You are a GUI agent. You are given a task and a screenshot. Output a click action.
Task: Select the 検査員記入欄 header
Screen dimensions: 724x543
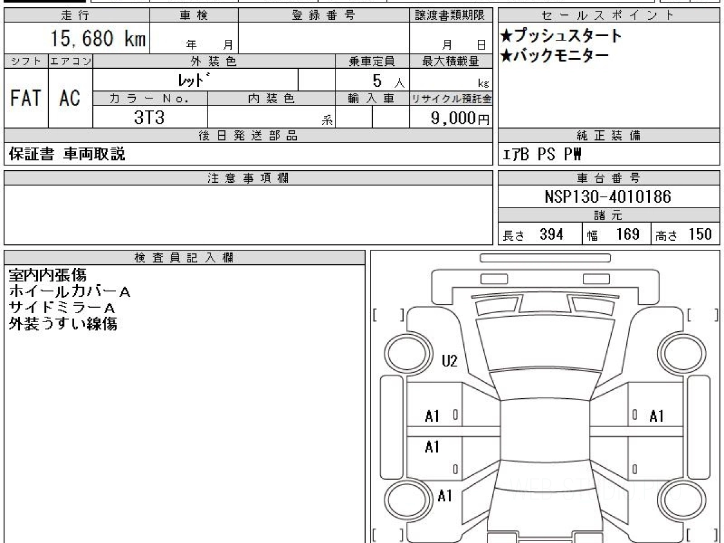coord(185,258)
